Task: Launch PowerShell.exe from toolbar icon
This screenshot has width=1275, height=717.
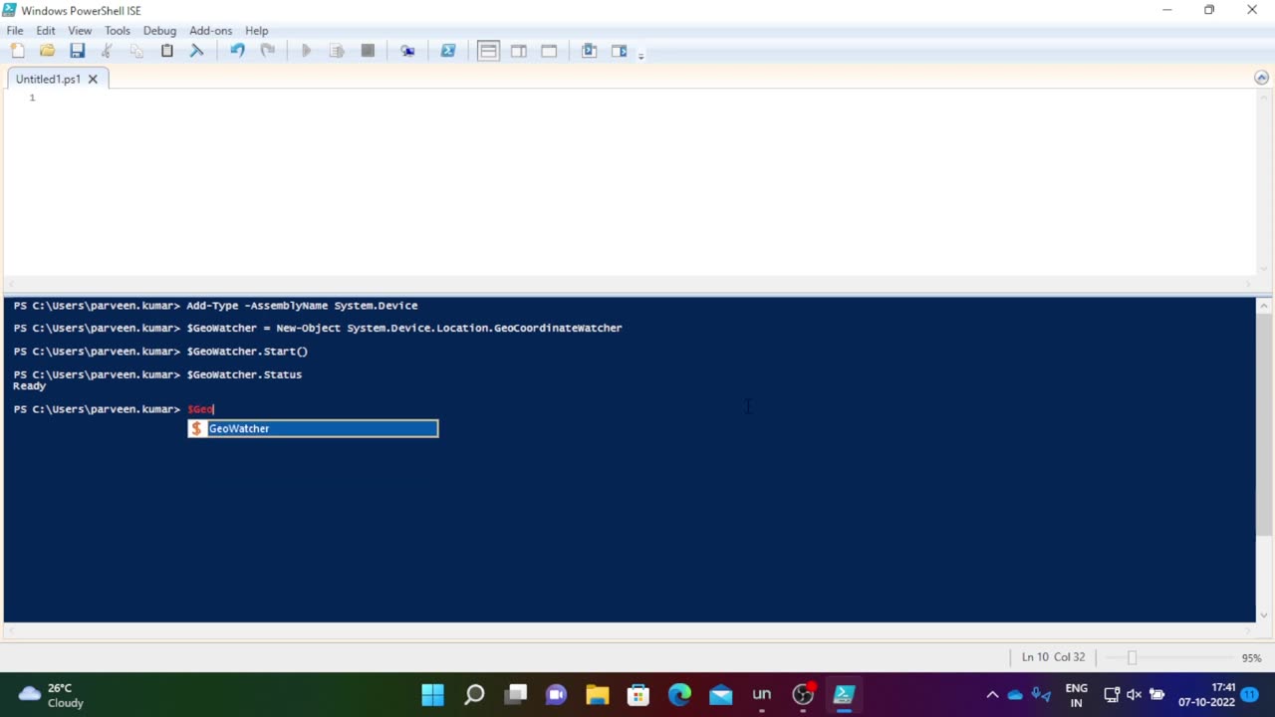Action: 448,51
